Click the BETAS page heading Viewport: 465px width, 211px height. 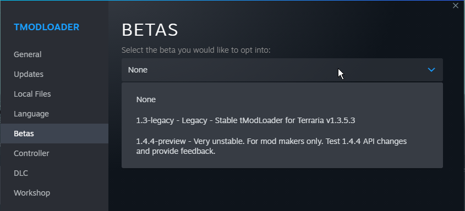tap(150, 30)
